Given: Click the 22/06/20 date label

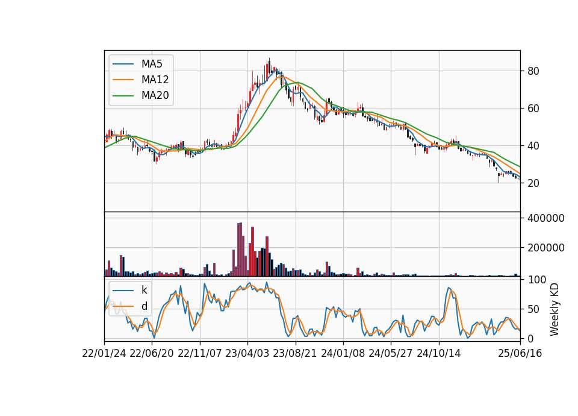Looking at the screenshot, I should [152, 353].
